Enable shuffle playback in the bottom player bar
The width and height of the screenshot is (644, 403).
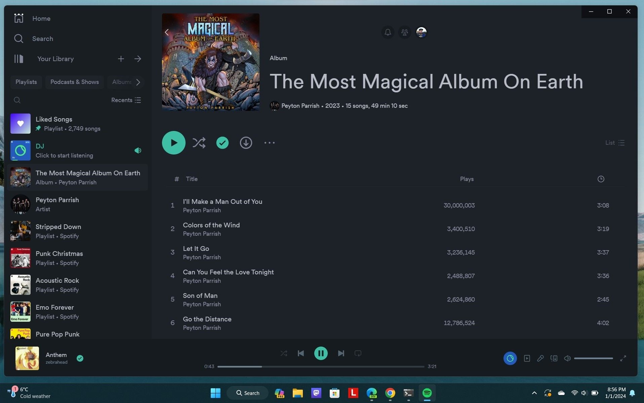coord(284,353)
